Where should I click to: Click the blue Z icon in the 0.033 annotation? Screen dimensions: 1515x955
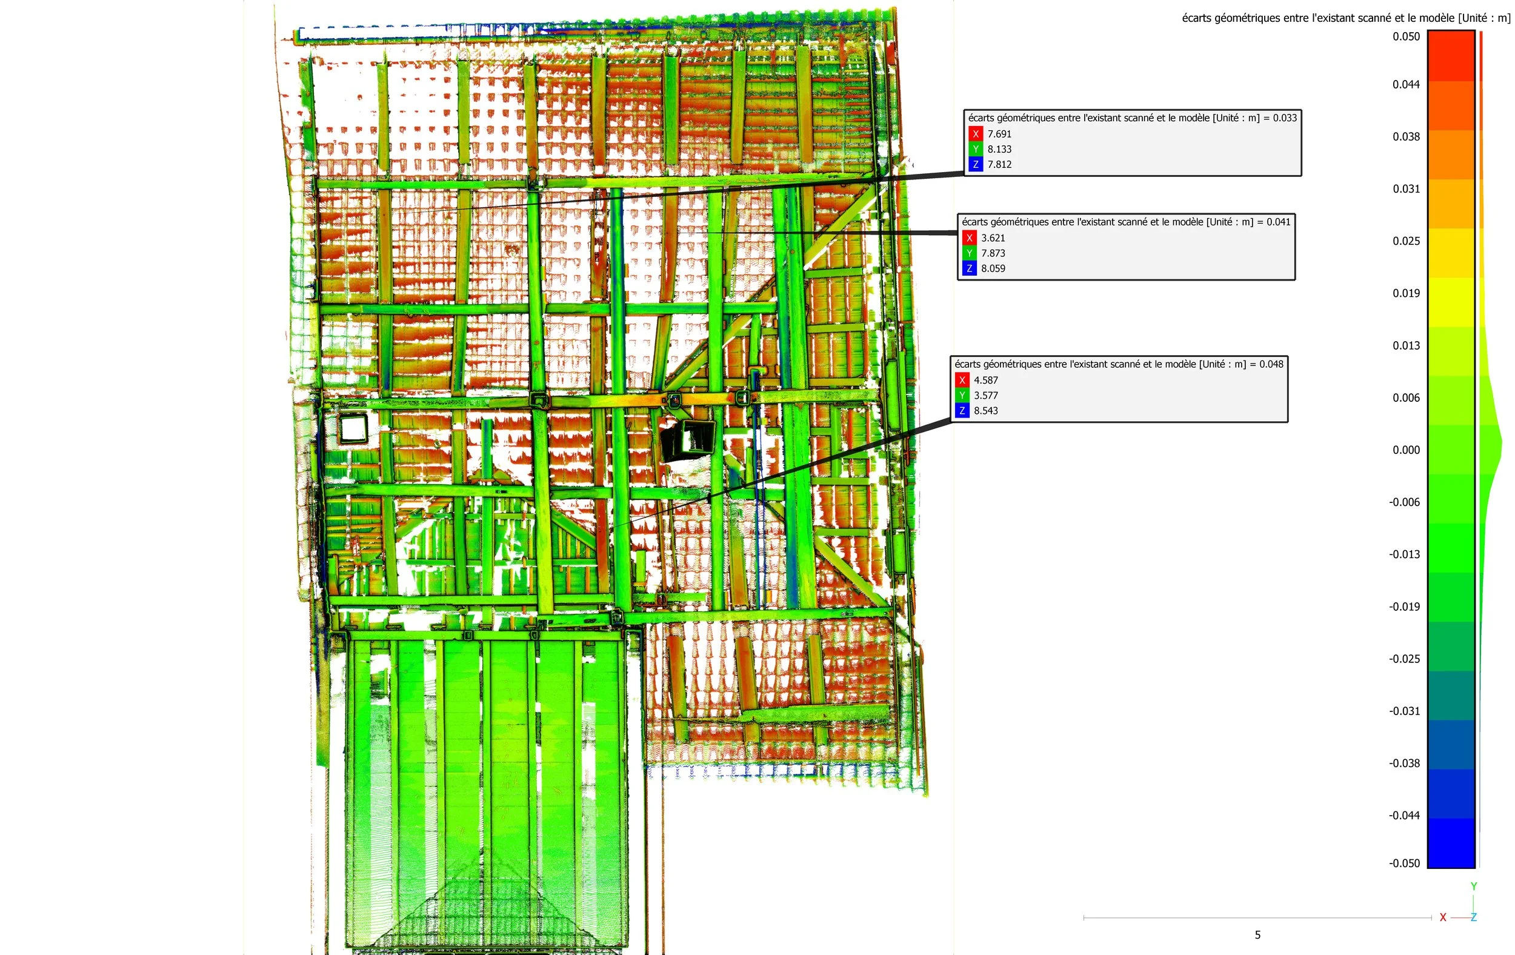[975, 164]
